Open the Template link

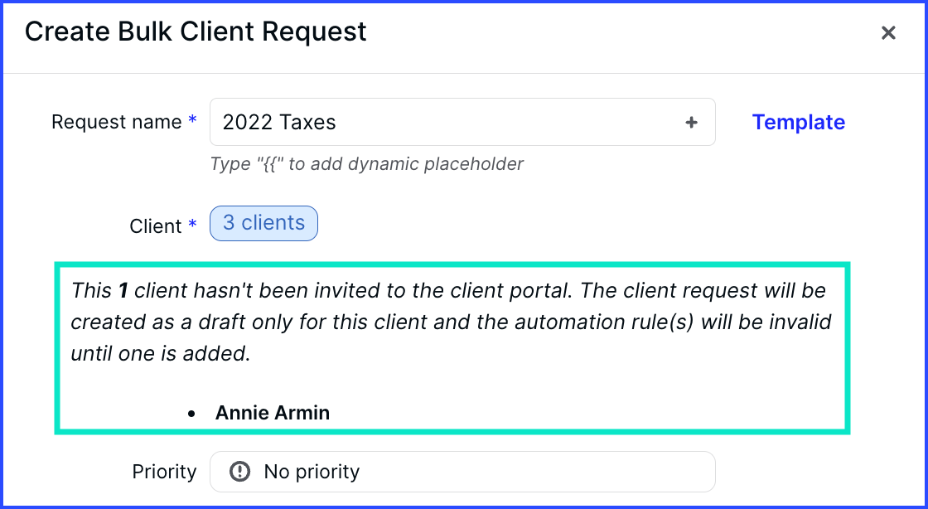799,122
